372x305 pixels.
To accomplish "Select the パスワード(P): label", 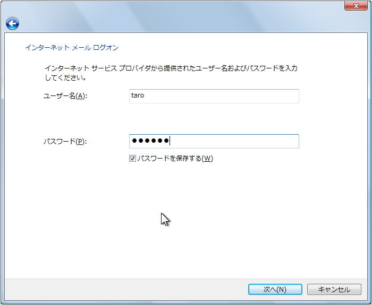I will coord(65,142).
